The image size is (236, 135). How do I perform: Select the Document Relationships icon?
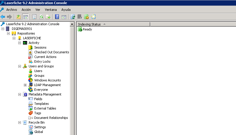[x=31, y=118]
